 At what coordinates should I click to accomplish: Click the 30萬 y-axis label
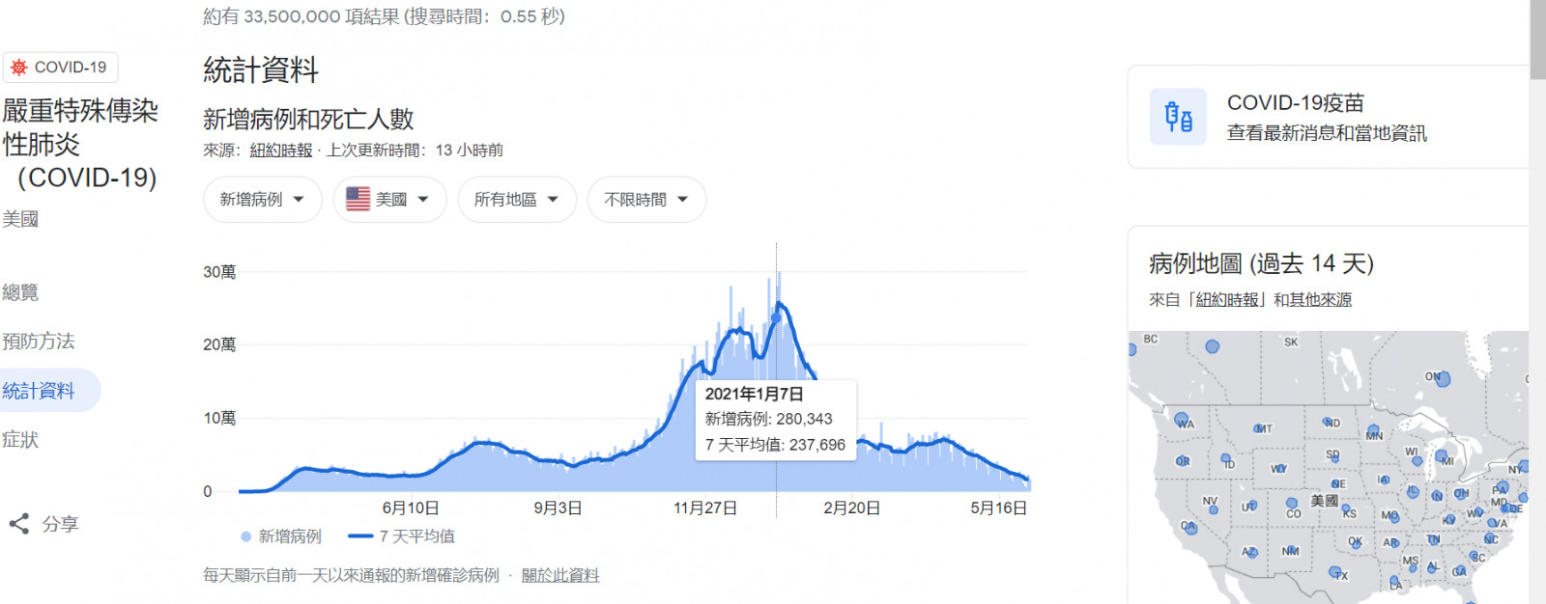pos(219,272)
